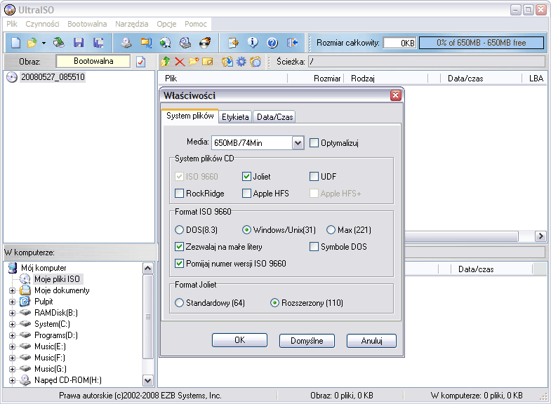Click the Save As multiple floppies icon
Viewport: 551px width, 404px height.
pos(98,43)
